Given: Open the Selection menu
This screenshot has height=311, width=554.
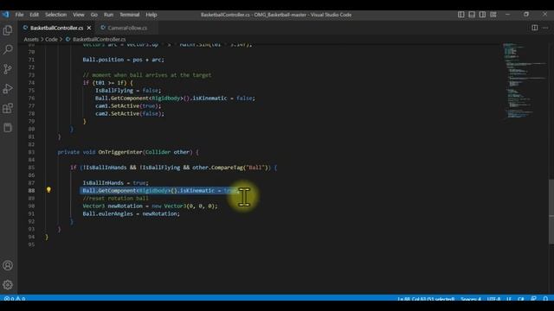Looking at the screenshot, I should [55, 15].
